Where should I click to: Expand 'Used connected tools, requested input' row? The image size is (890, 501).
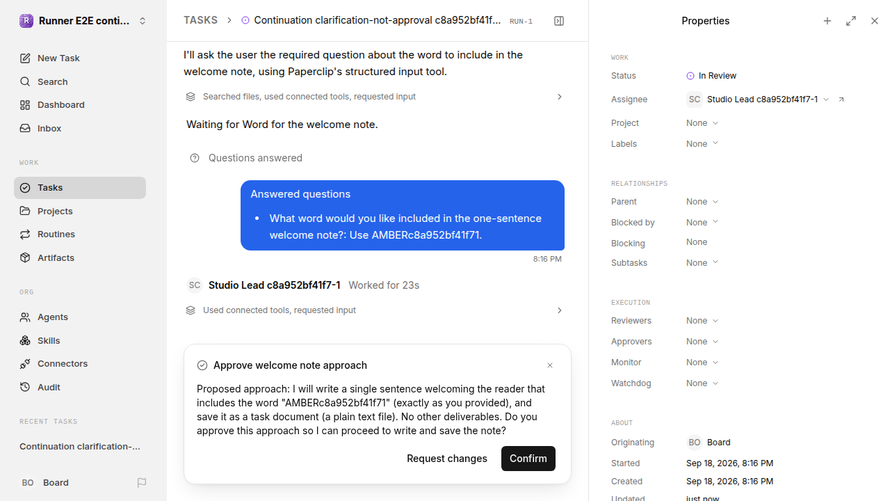374,310
